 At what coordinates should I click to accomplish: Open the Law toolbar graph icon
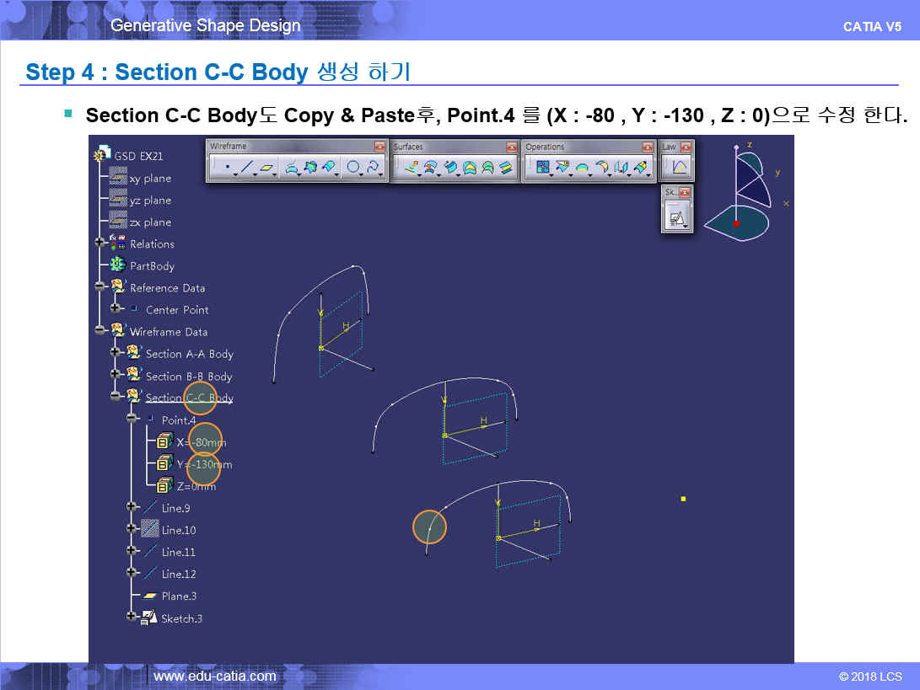pos(679,168)
